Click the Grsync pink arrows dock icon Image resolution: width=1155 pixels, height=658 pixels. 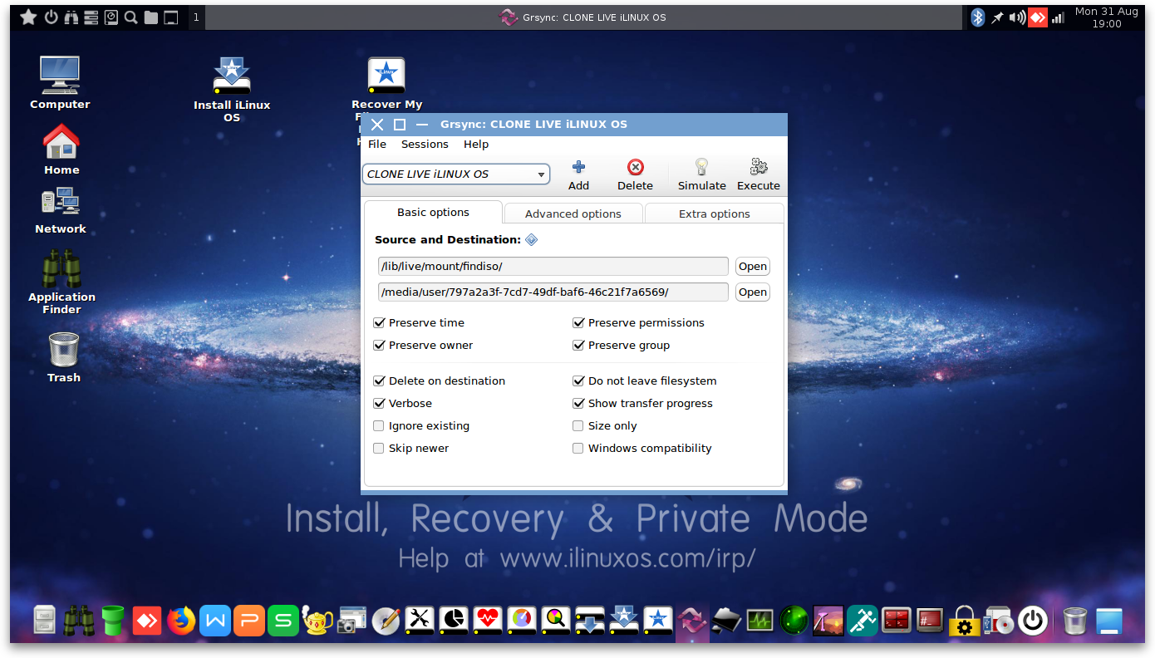coord(692,621)
